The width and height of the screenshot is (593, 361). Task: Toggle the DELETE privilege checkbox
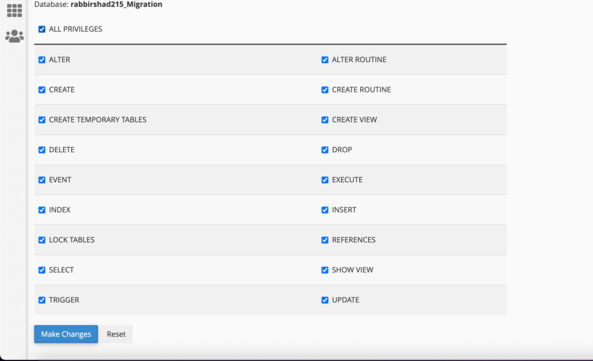[x=42, y=150]
